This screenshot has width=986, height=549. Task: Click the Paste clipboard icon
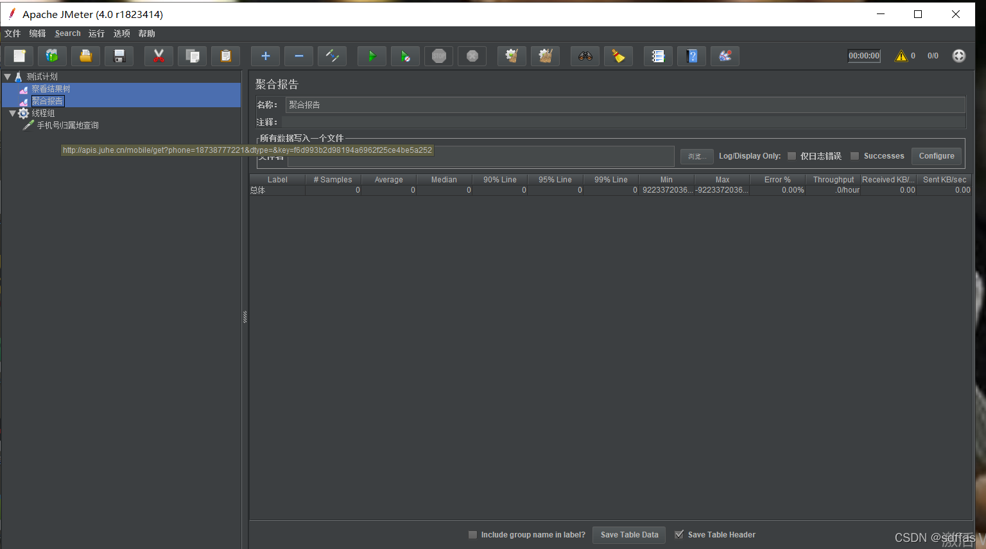(x=225, y=56)
